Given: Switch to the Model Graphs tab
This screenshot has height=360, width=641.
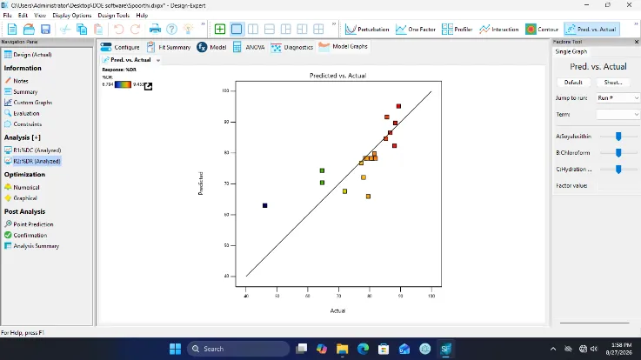Looking at the screenshot, I should (343, 47).
